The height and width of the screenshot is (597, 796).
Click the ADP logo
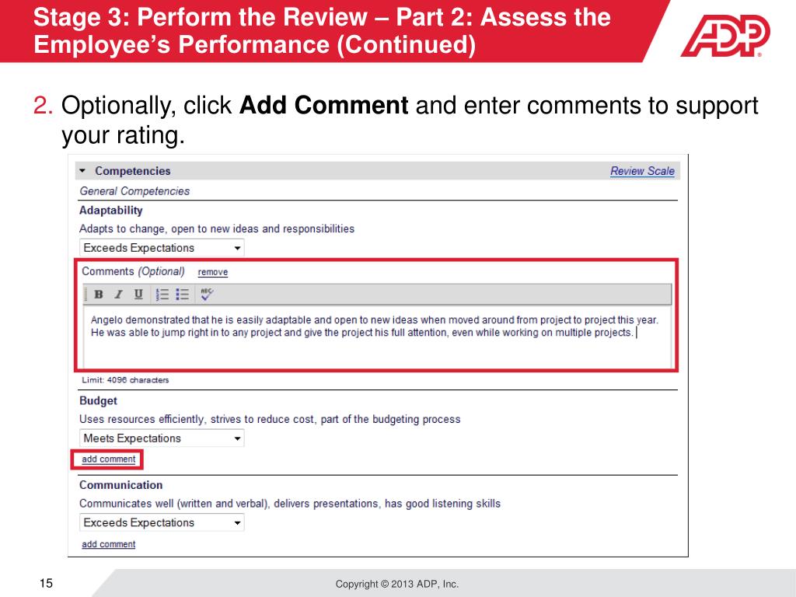pos(725,36)
